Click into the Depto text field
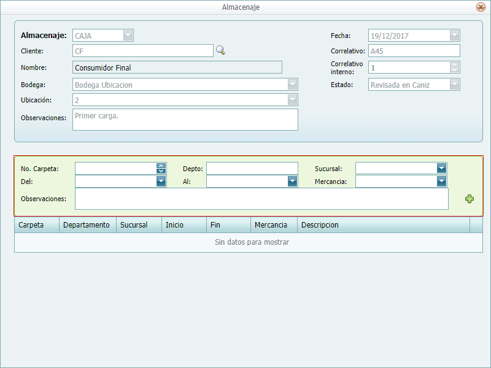The height and width of the screenshot is (368, 491). [252, 168]
